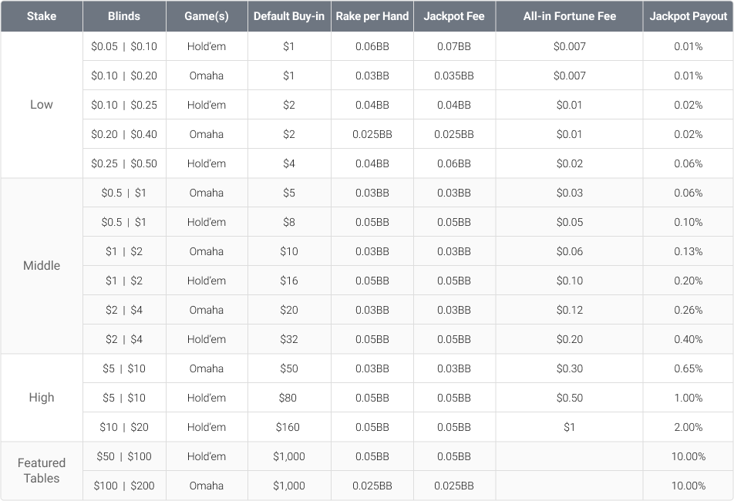
Task: Click the All-in Fortune Fee header
Action: tap(569, 16)
